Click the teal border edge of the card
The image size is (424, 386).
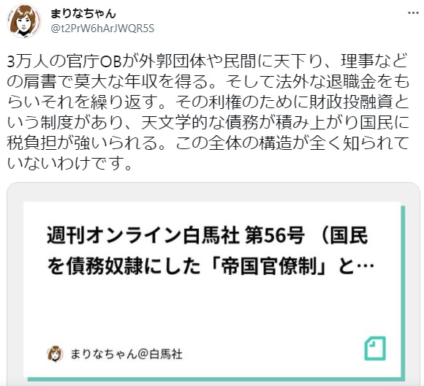click(x=403, y=292)
